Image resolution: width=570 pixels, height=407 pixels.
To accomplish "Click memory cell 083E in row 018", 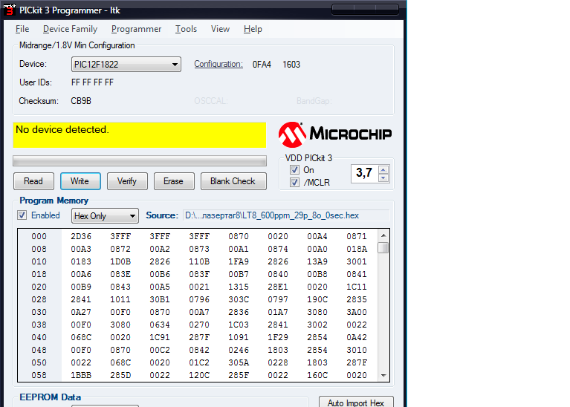I will click(120, 274).
